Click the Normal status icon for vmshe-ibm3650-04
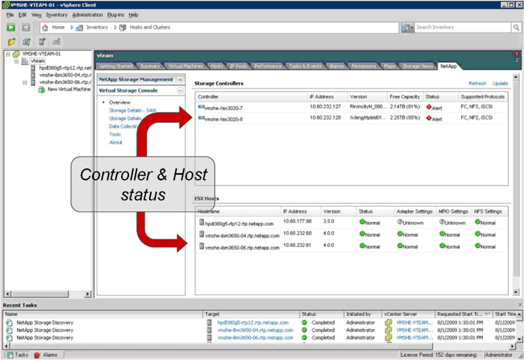 click(362, 234)
